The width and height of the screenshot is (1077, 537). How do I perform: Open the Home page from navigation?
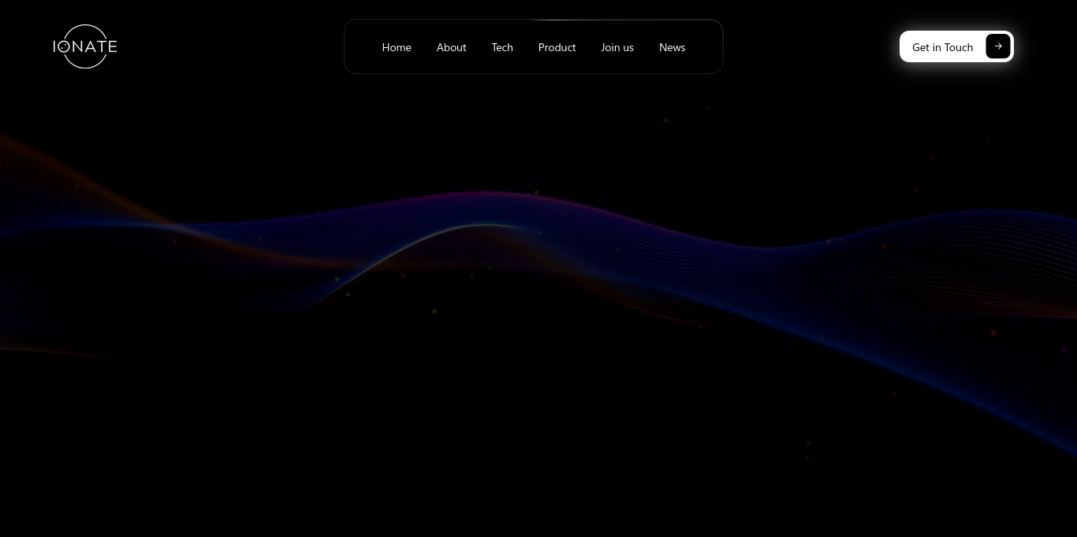tap(397, 47)
